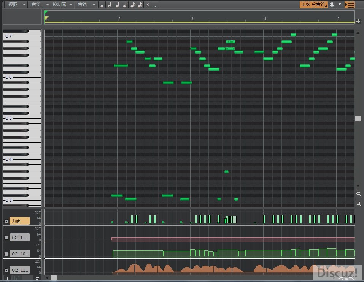The width and height of the screenshot is (364, 282).
Task: Open the 128 分音符 snap resolution dropdown
Action: point(314,5)
